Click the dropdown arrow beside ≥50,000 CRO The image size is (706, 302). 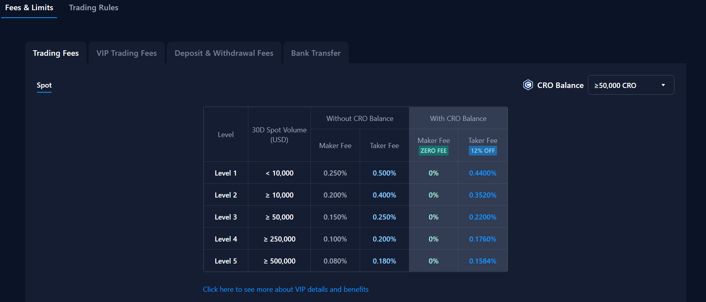tap(663, 85)
